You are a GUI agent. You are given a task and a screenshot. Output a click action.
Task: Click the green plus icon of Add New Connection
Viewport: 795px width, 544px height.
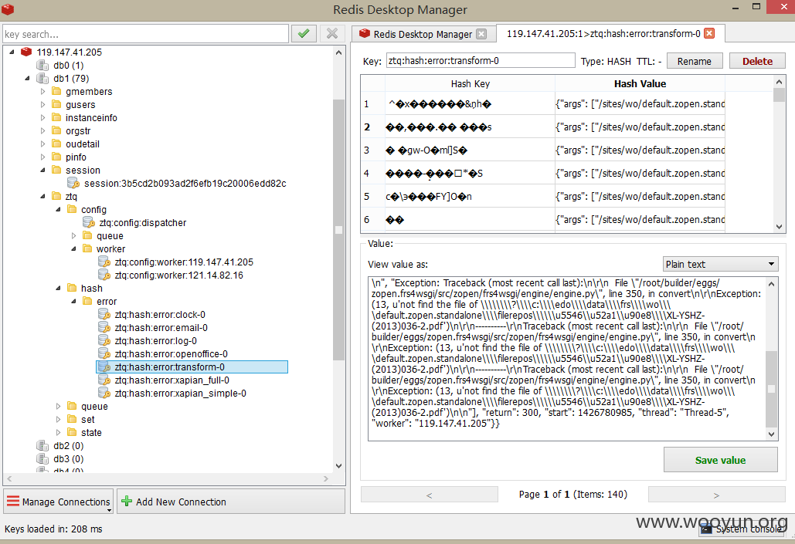tap(127, 502)
